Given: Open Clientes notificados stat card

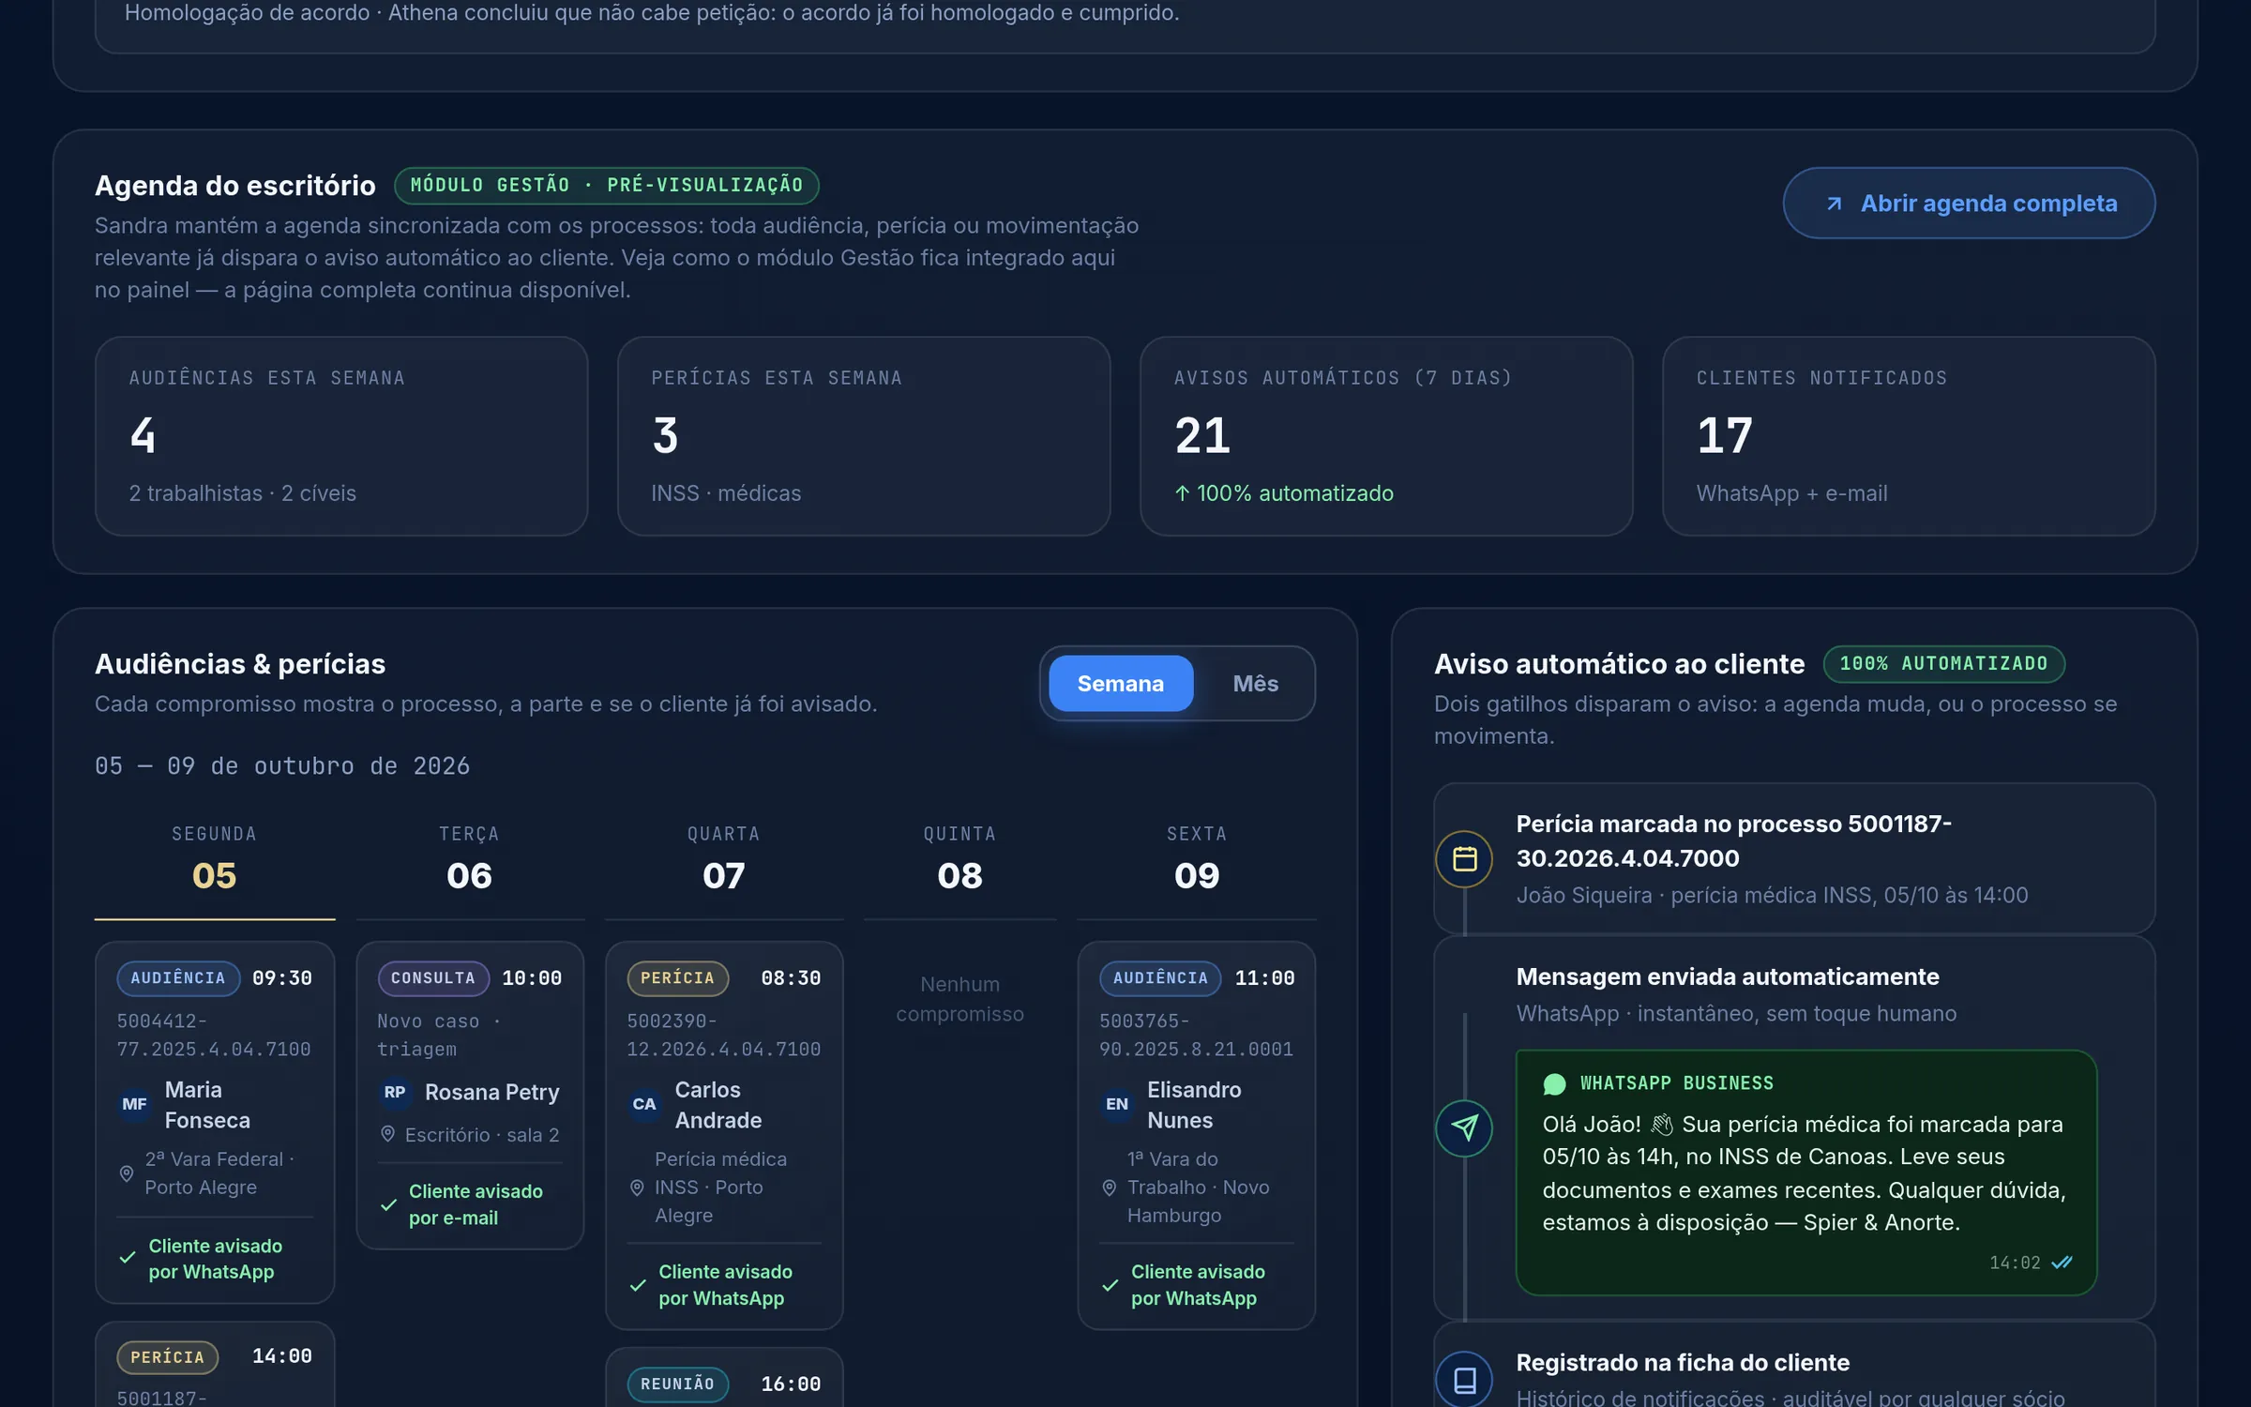Looking at the screenshot, I should (x=1909, y=436).
